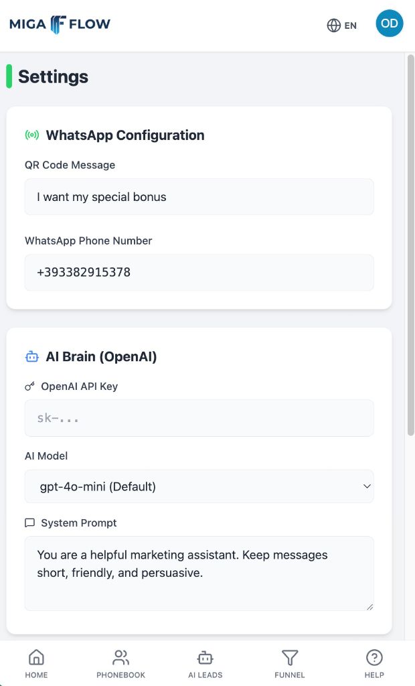
Task: Open the Phonebook tab
Action: click(x=120, y=663)
